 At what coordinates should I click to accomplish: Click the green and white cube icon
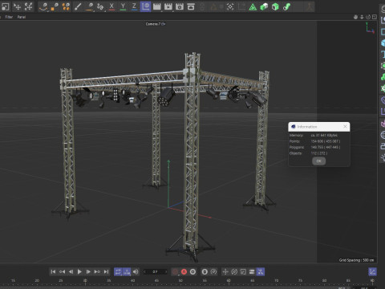264,6
